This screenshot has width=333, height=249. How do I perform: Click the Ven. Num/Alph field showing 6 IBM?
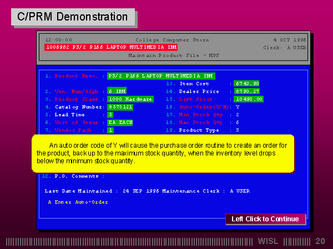(117, 91)
